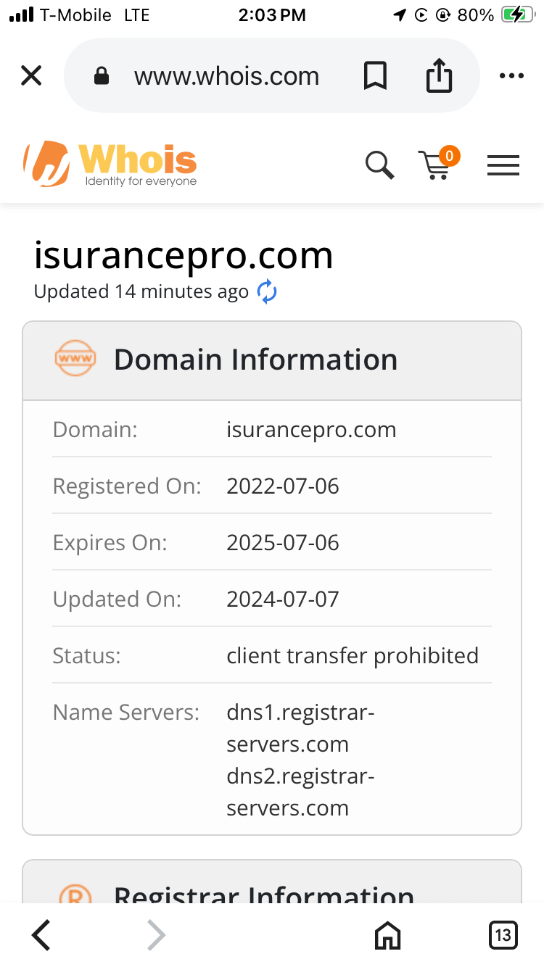Navigate forward with the right chevron
The height and width of the screenshot is (967, 544).
coord(156,935)
